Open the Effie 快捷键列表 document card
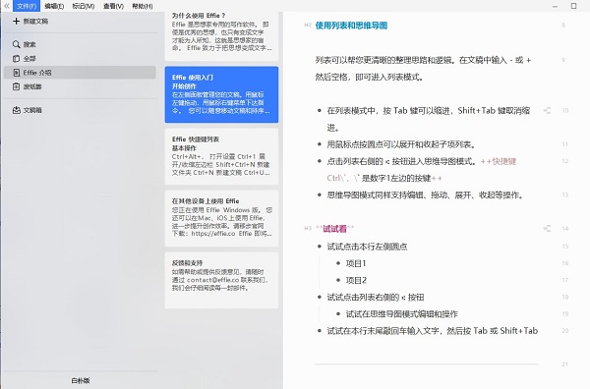Screen dimensions: 590x389 click(x=221, y=156)
